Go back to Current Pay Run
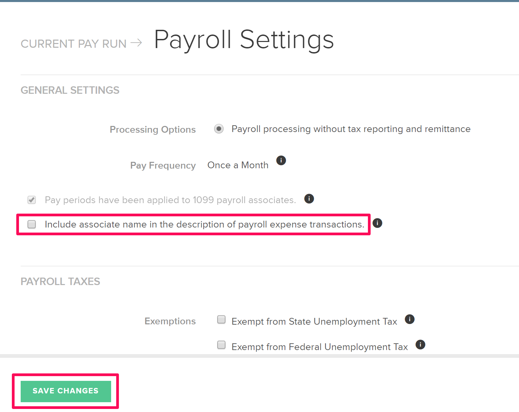The height and width of the screenshot is (412, 519). [74, 44]
